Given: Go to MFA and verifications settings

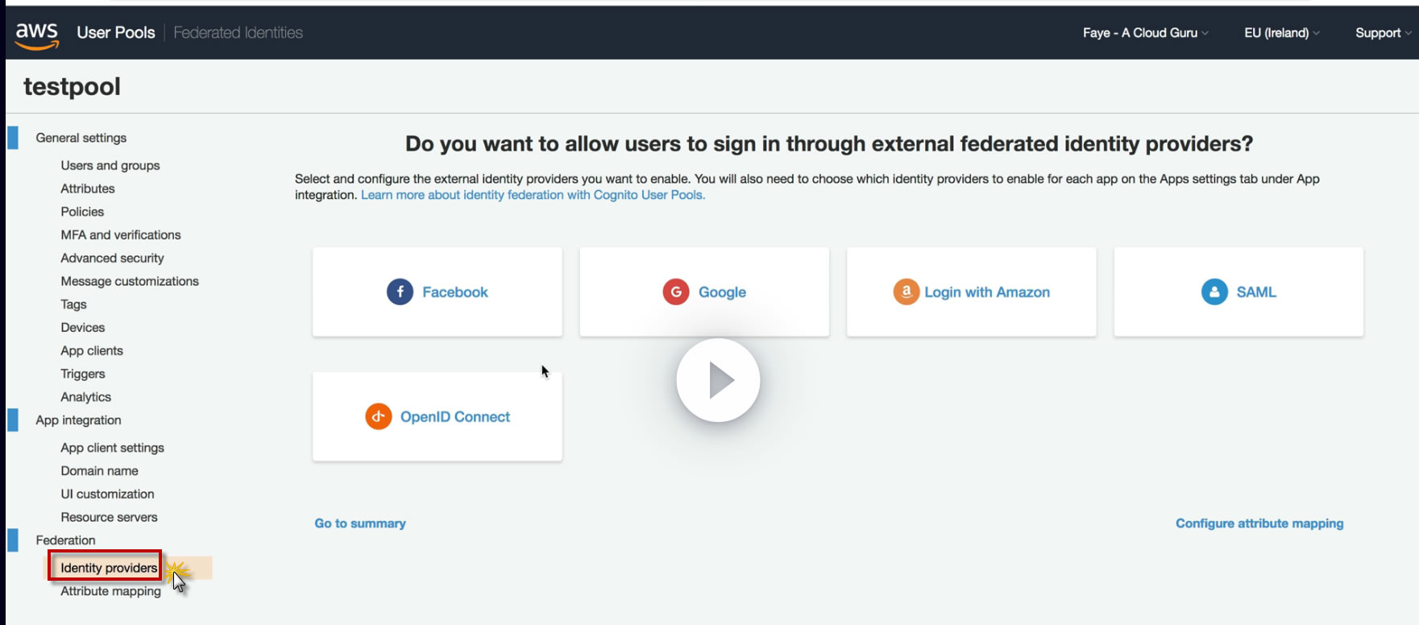Looking at the screenshot, I should coord(121,235).
